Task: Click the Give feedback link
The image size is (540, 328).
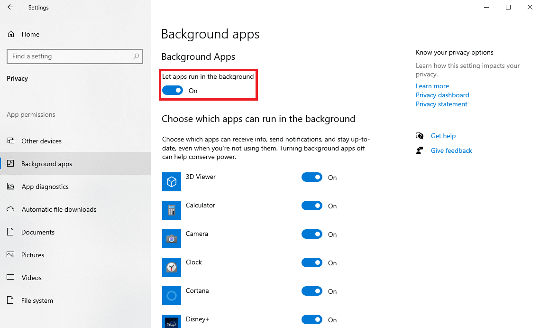Action: (x=451, y=150)
